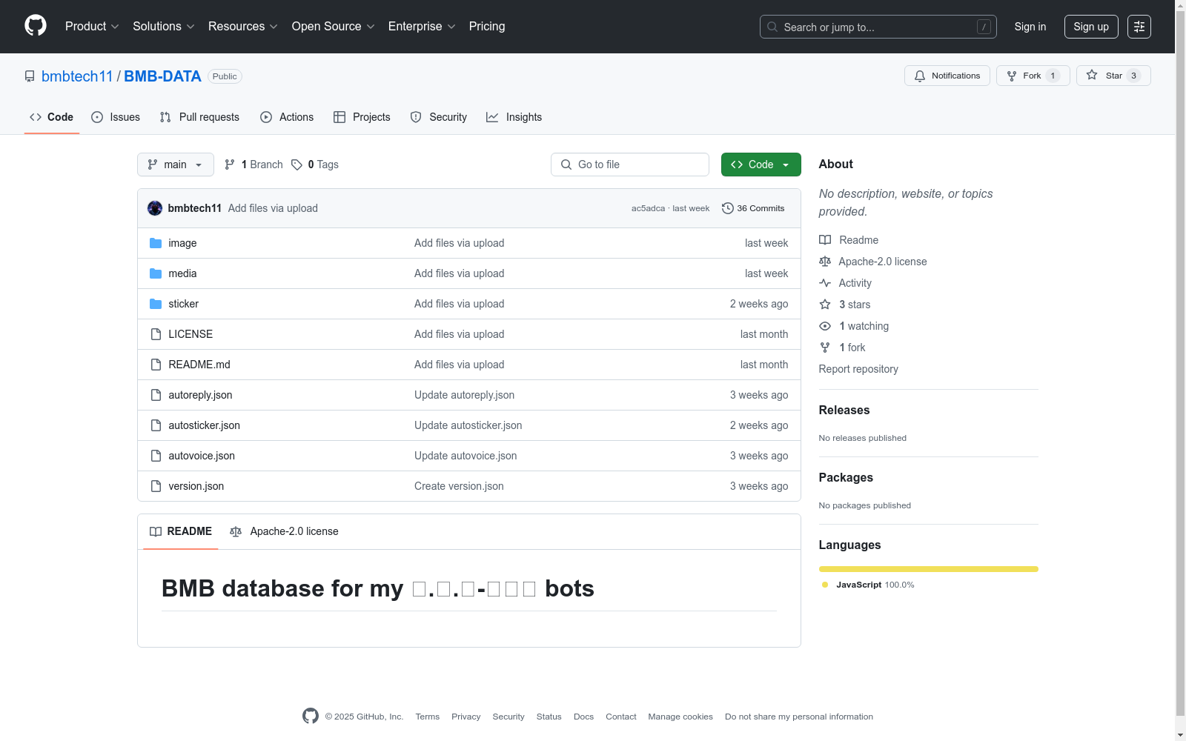Image resolution: width=1186 pixels, height=741 pixels.
Task: Click the branch icon beside 1 Branch
Action: (230, 165)
